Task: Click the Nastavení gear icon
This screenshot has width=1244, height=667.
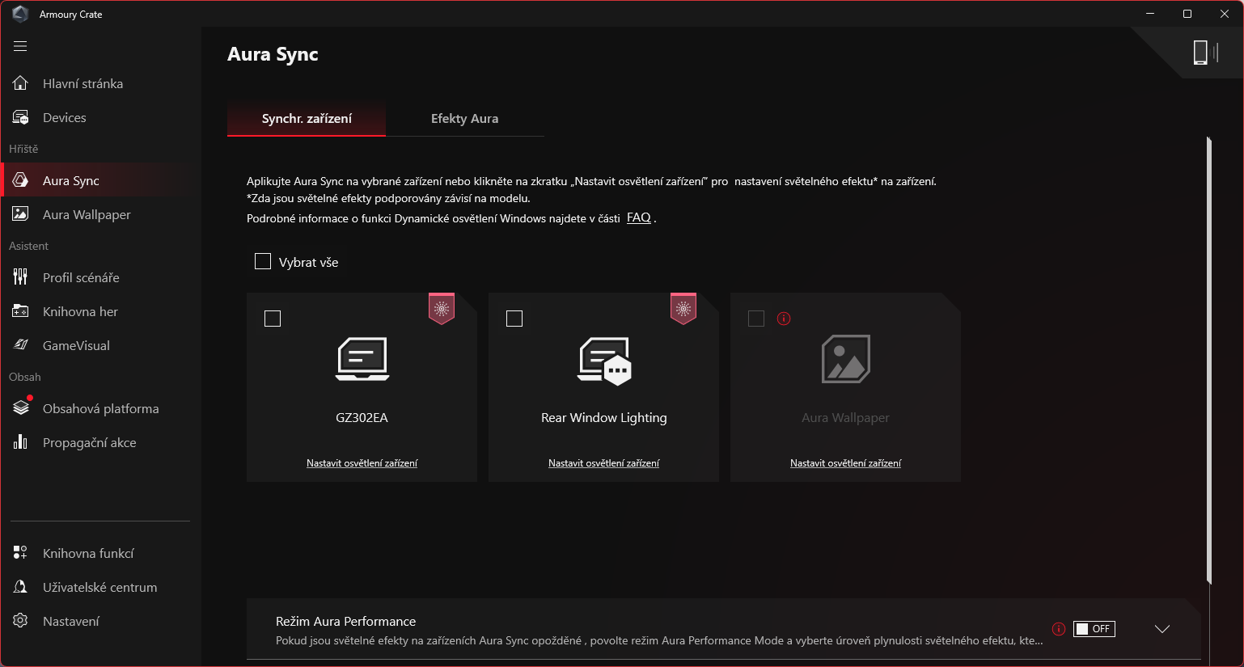Action: coord(20,621)
